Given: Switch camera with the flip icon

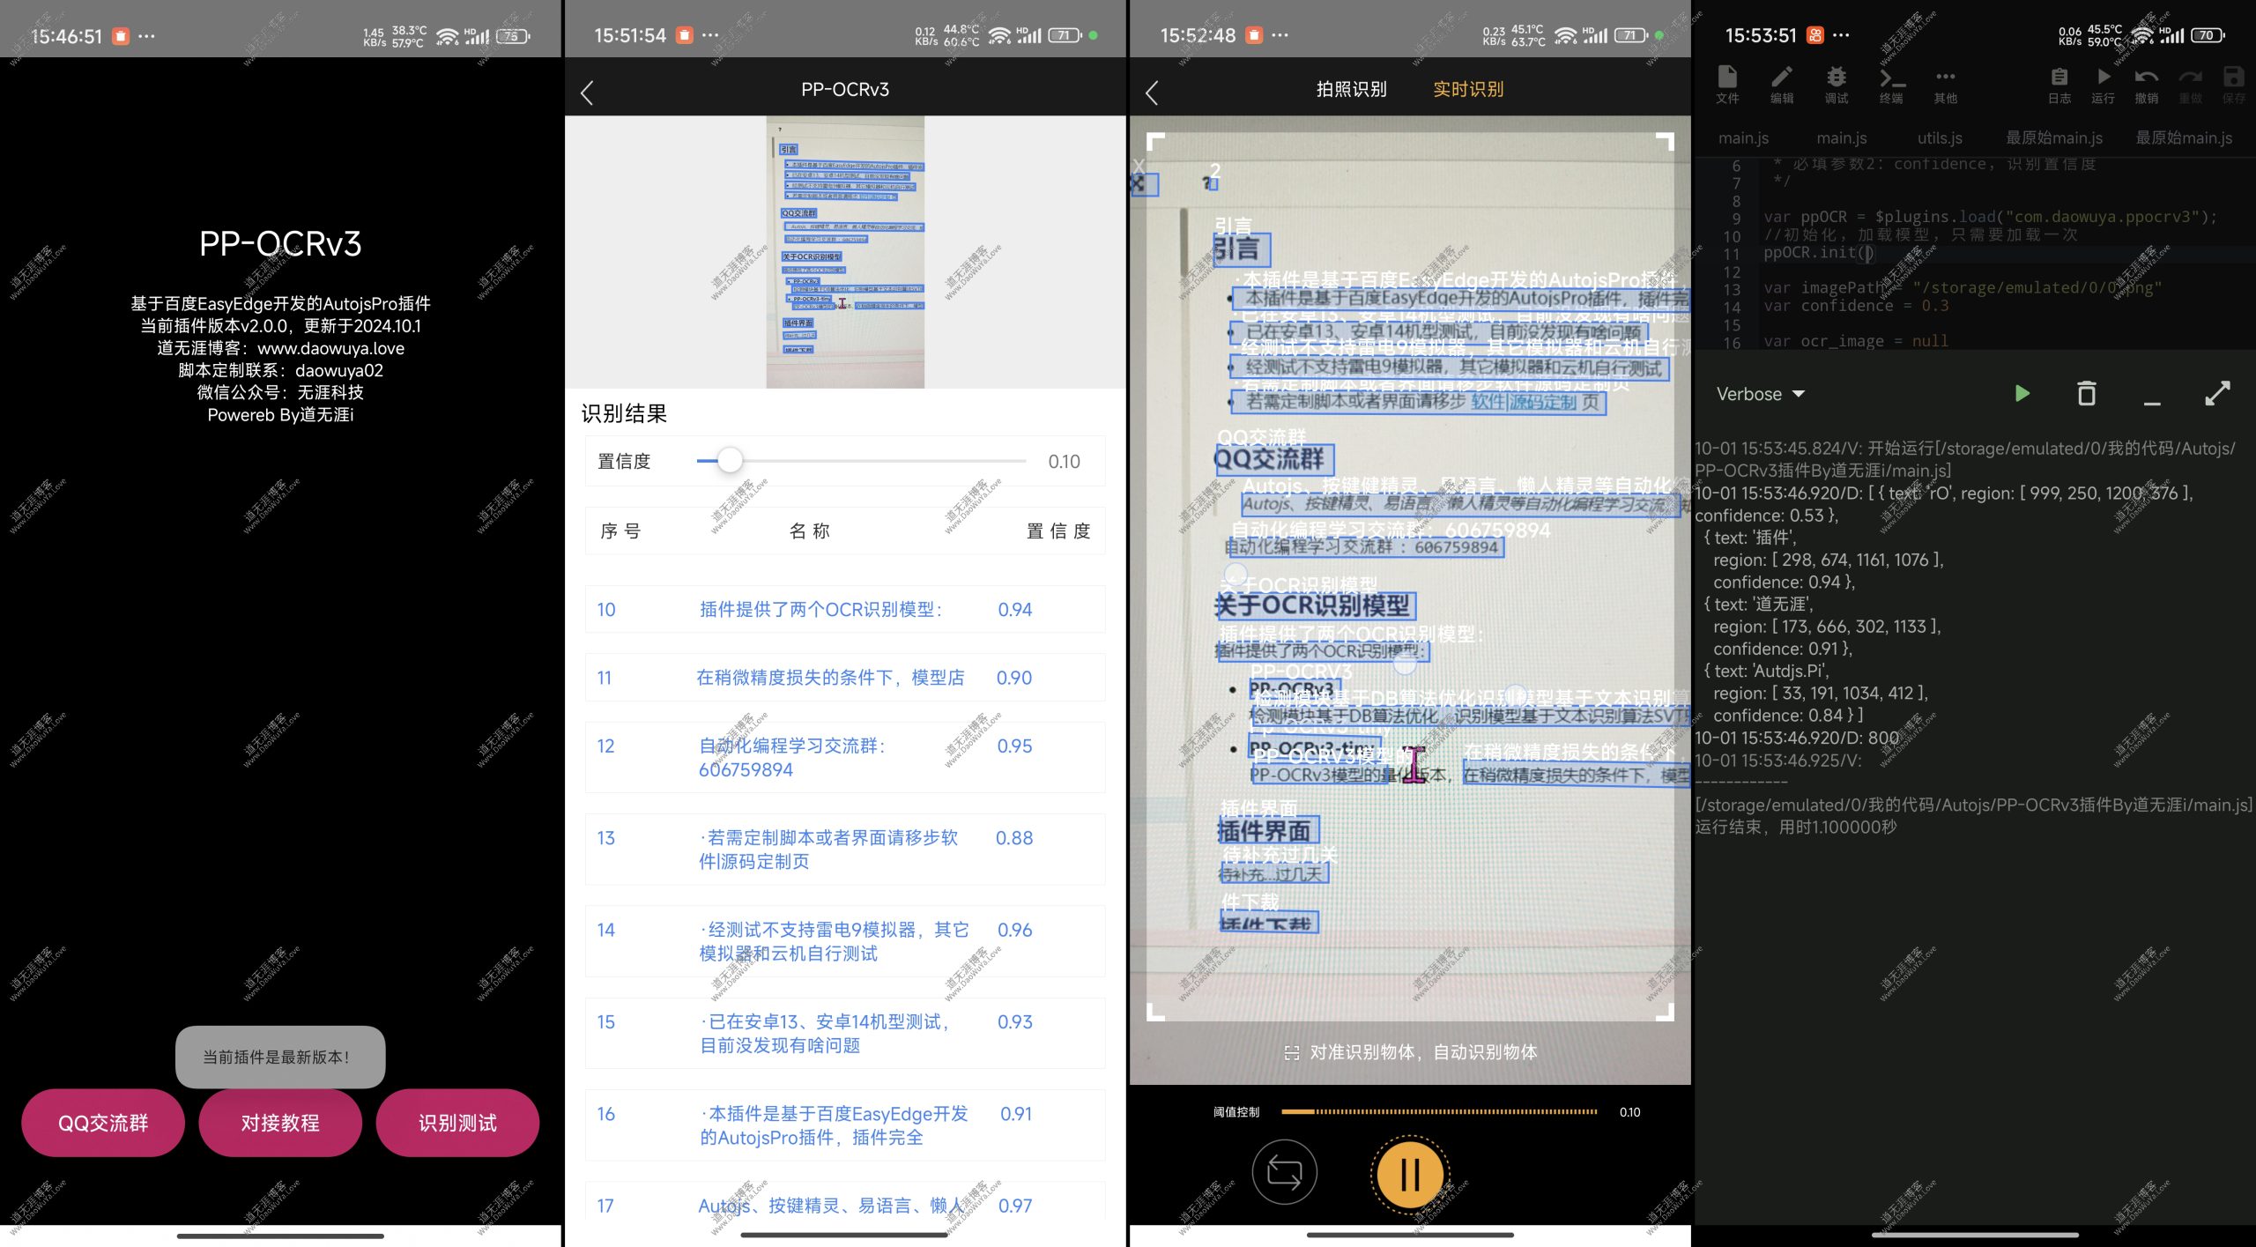Looking at the screenshot, I should tap(1284, 1173).
